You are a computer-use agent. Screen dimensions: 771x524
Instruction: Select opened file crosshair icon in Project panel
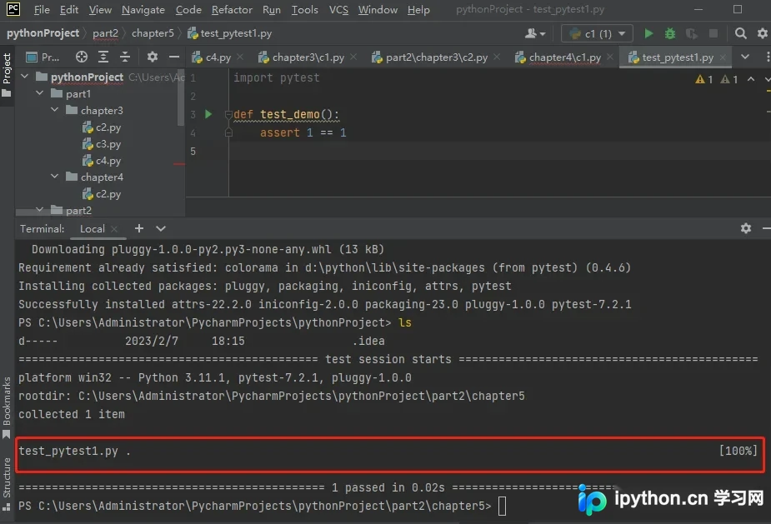pyautogui.click(x=82, y=57)
